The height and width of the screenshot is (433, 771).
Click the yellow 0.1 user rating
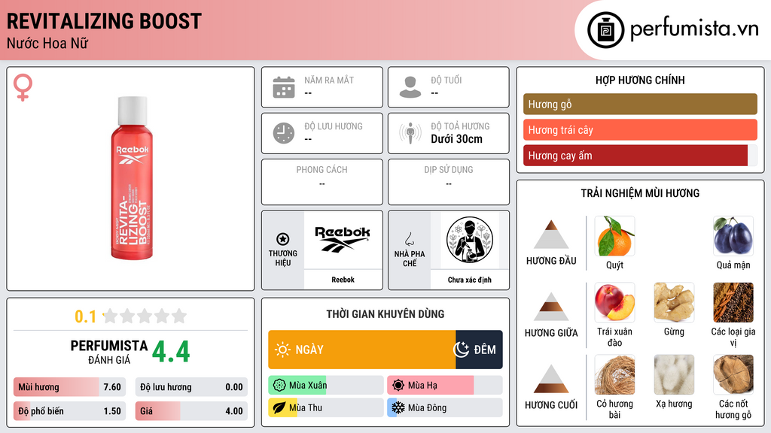point(86,316)
